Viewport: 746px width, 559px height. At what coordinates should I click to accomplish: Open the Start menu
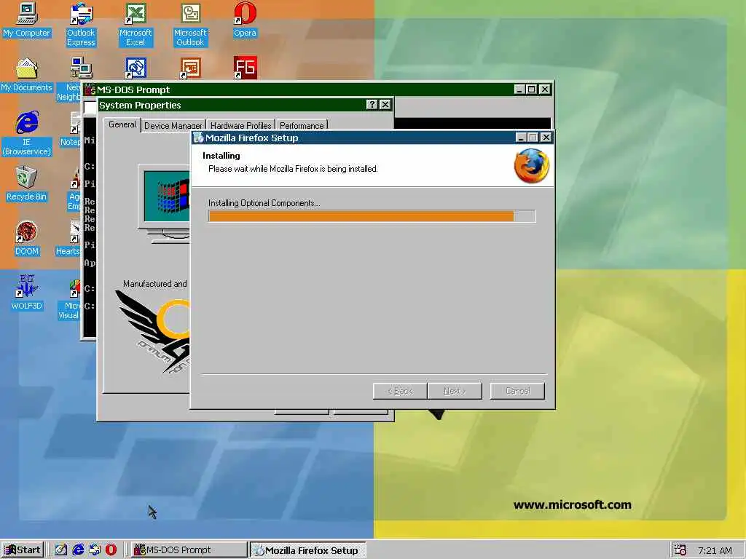pyautogui.click(x=23, y=550)
